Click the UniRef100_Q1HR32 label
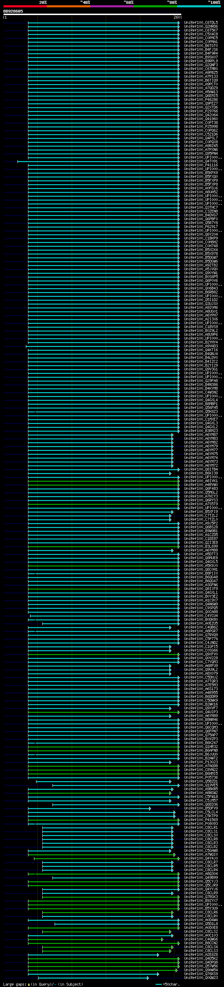 click(201, 746)
